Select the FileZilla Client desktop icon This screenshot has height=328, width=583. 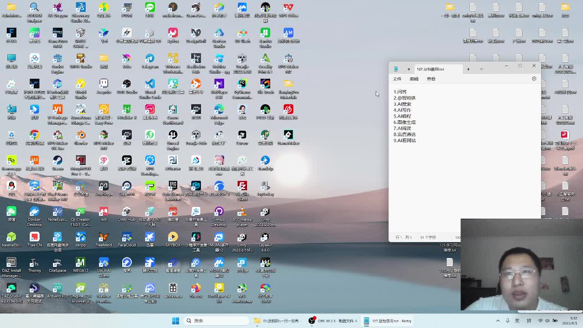point(242,191)
